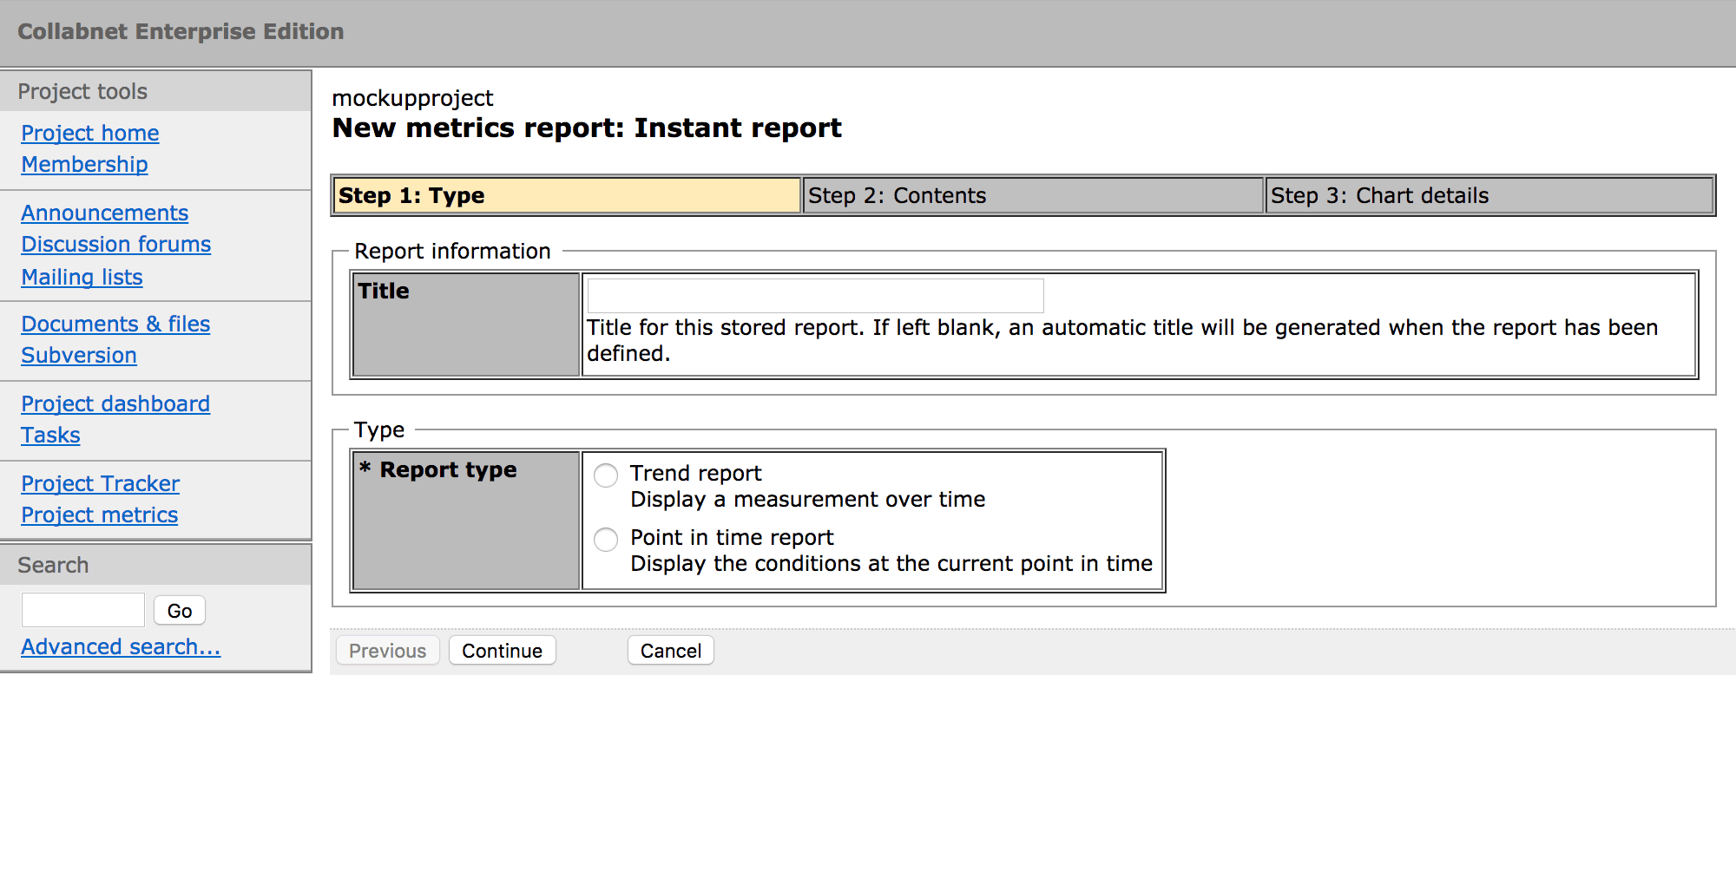Click the sidebar Search input box
The height and width of the screenshot is (885, 1736).
pos(83,610)
